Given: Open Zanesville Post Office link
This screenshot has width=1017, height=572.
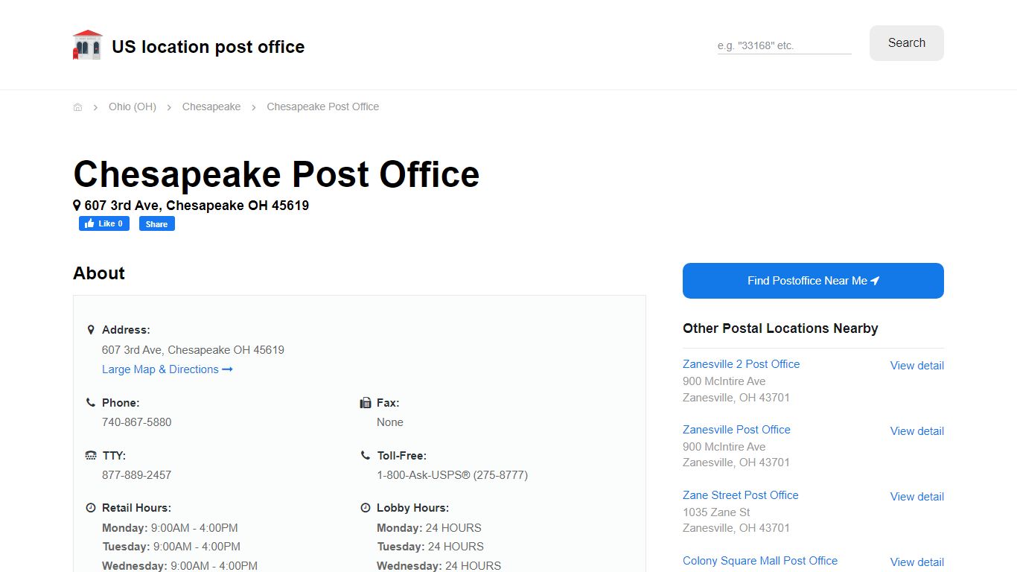Looking at the screenshot, I should (x=736, y=430).
